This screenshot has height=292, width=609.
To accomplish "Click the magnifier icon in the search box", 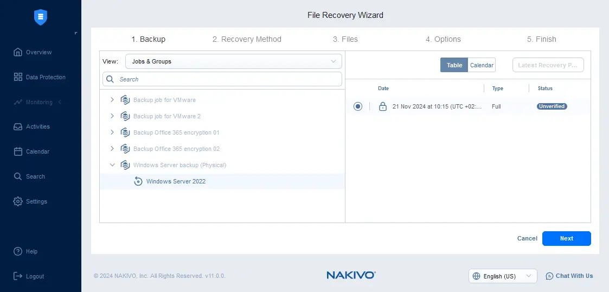I will click(x=110, y=79).
